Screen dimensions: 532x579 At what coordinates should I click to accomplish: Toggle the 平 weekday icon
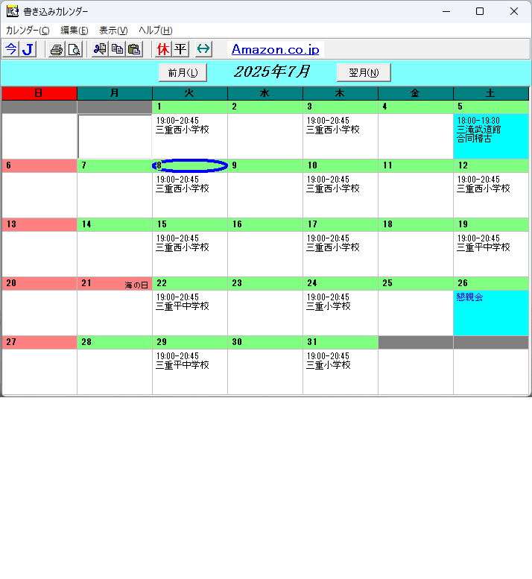pyautogui.click(x=180, y=49)
